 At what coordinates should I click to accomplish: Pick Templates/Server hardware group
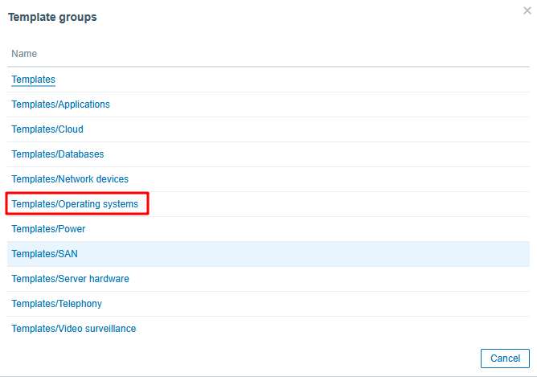tap(70, 279)
